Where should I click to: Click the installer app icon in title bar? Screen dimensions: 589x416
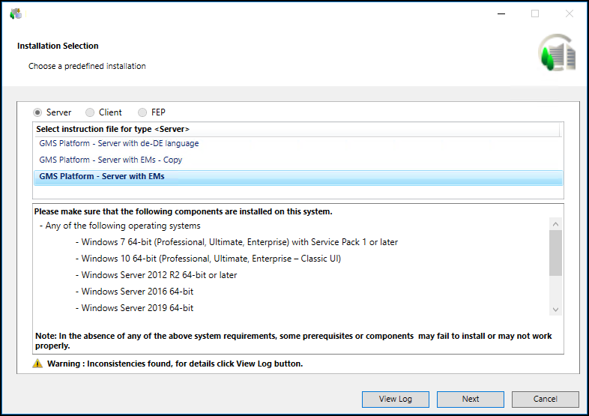coord(16,13)
